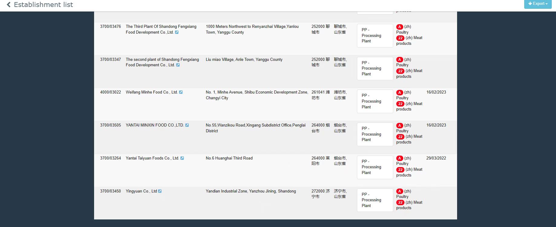Click postal code 261041 in Weifang Minhe row

click(318, 92)
